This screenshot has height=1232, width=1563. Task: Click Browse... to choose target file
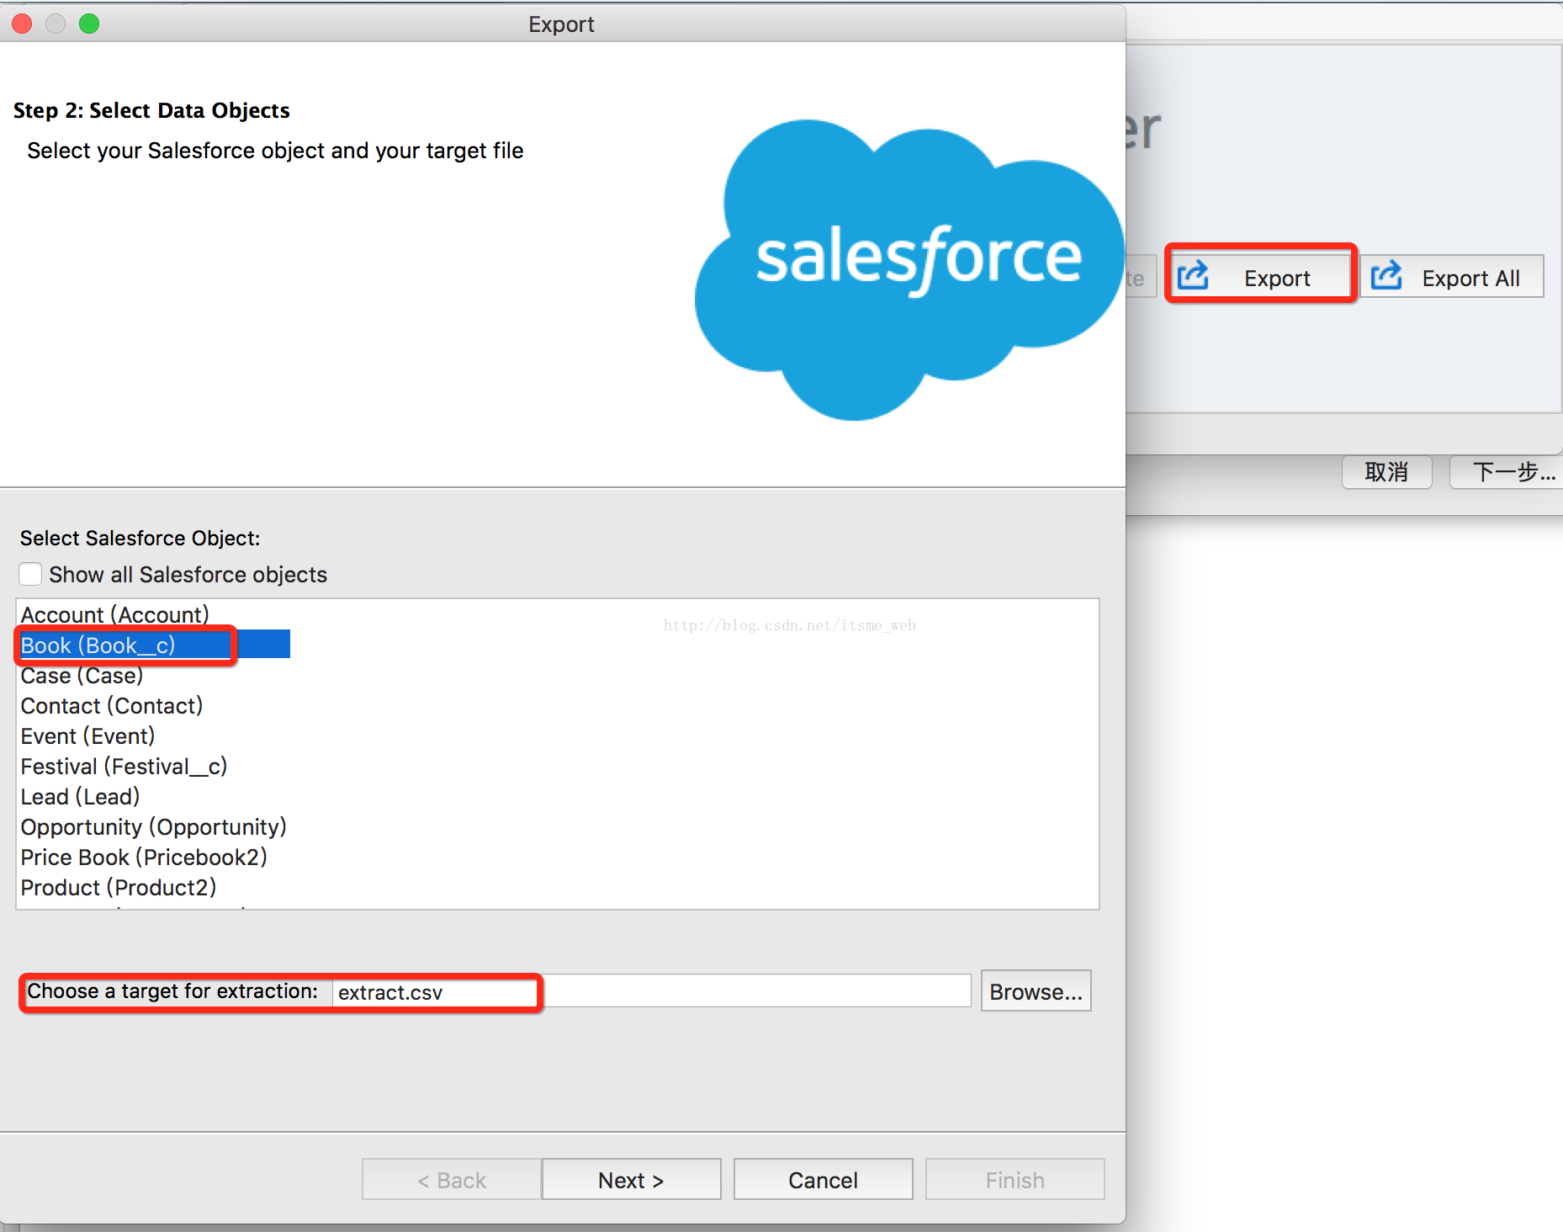pos(1036,991)
